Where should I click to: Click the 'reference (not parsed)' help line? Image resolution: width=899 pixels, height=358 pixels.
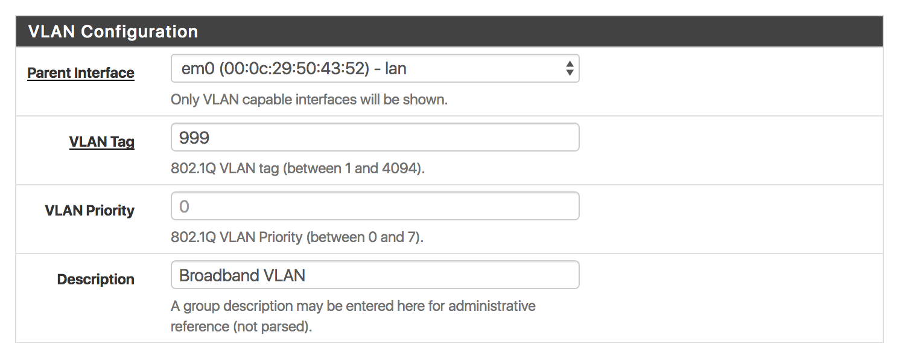click(241, 328)
